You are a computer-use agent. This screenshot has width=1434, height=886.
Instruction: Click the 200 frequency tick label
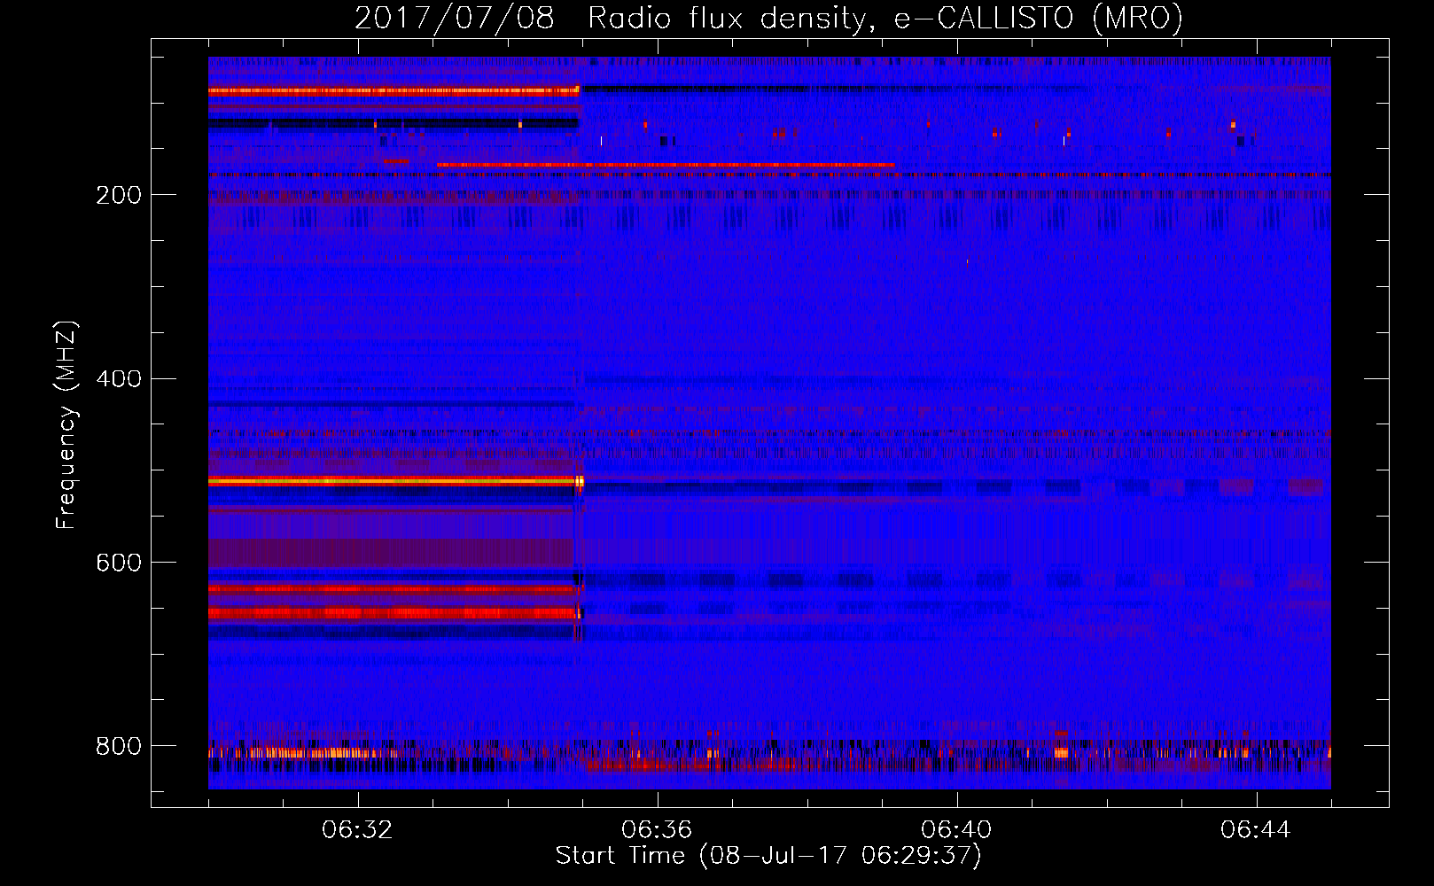(119, 195)
